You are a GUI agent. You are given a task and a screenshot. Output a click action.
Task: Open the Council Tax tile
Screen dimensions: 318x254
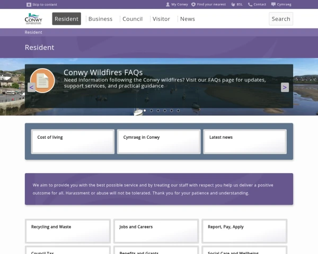click(x=68, y=250)
